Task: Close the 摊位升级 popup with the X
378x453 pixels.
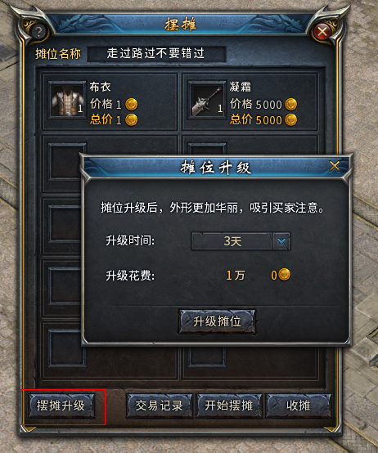Action: (335, 167)
